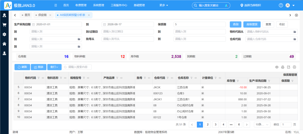Close the 供应链 tab

[50, 15]
